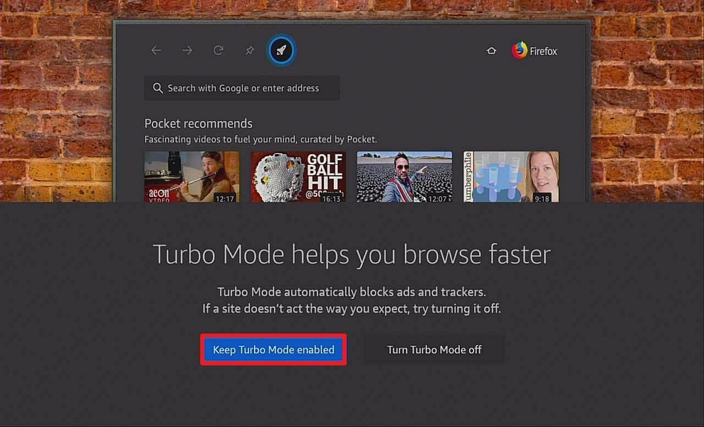Click the home icon near Firefox logo
The height and width of the screenshot is (427, 704).
pyautogui.click(x=492, y=51)
